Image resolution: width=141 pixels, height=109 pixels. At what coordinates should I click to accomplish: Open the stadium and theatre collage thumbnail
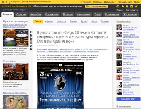(x=16, y=38)
